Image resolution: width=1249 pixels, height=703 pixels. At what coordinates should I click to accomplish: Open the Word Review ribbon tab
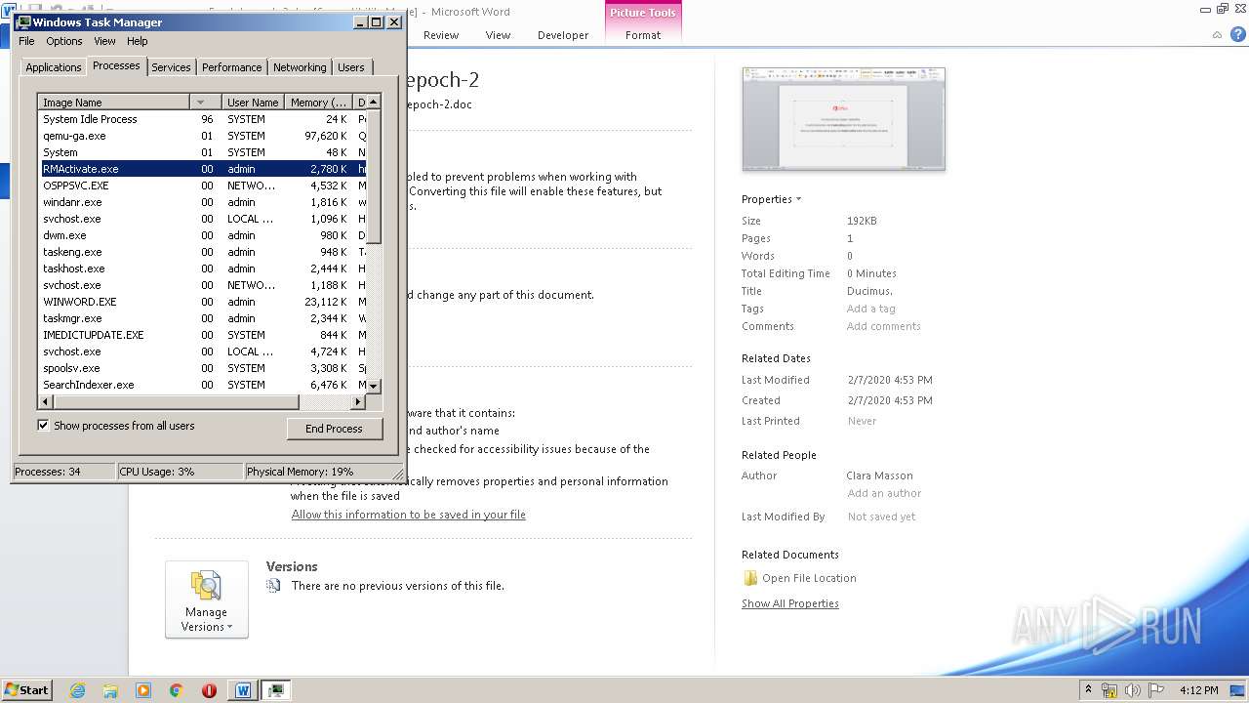coord(441,35)
